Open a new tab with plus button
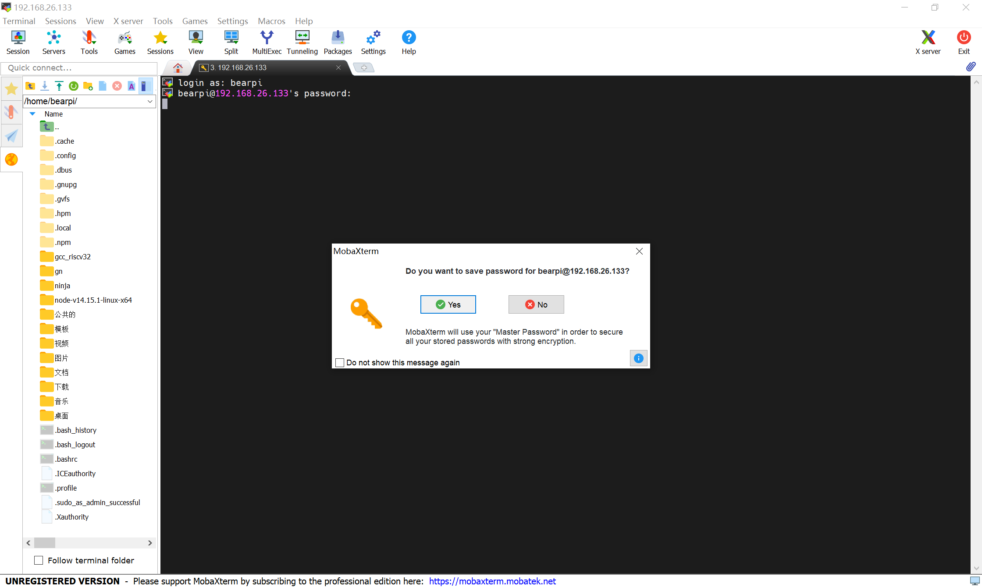 tap(363, 67)
